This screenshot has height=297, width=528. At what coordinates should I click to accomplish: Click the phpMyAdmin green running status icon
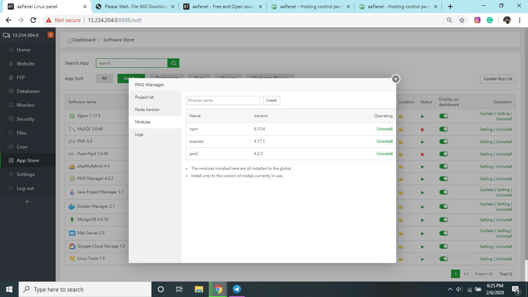pos(422,167)
